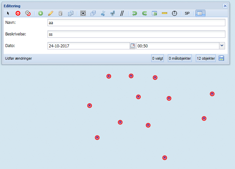Click the leftmost point marker on map
This screenshot has height=169, width=235.
click(89, 106)
